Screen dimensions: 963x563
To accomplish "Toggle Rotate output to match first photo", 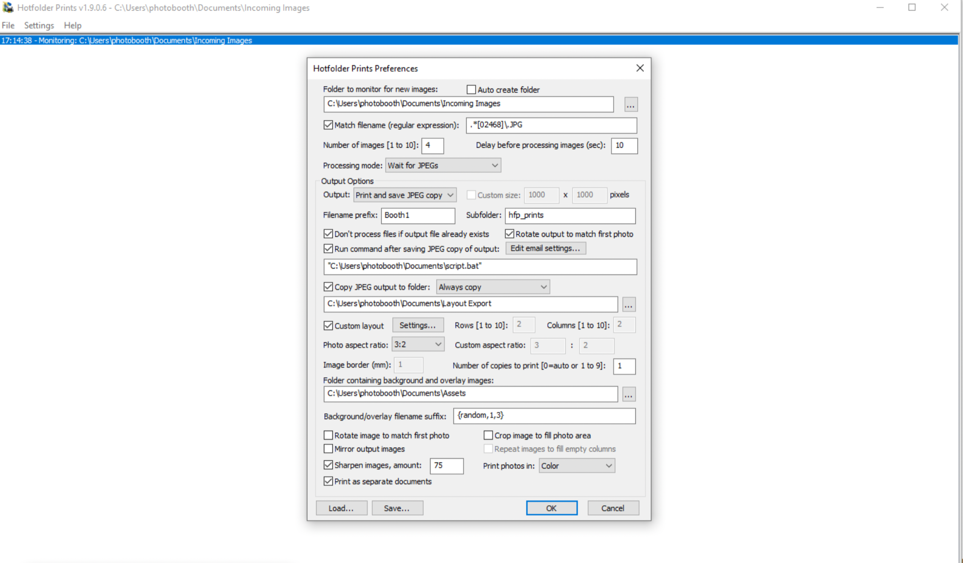I will click(x=509, y=234).
